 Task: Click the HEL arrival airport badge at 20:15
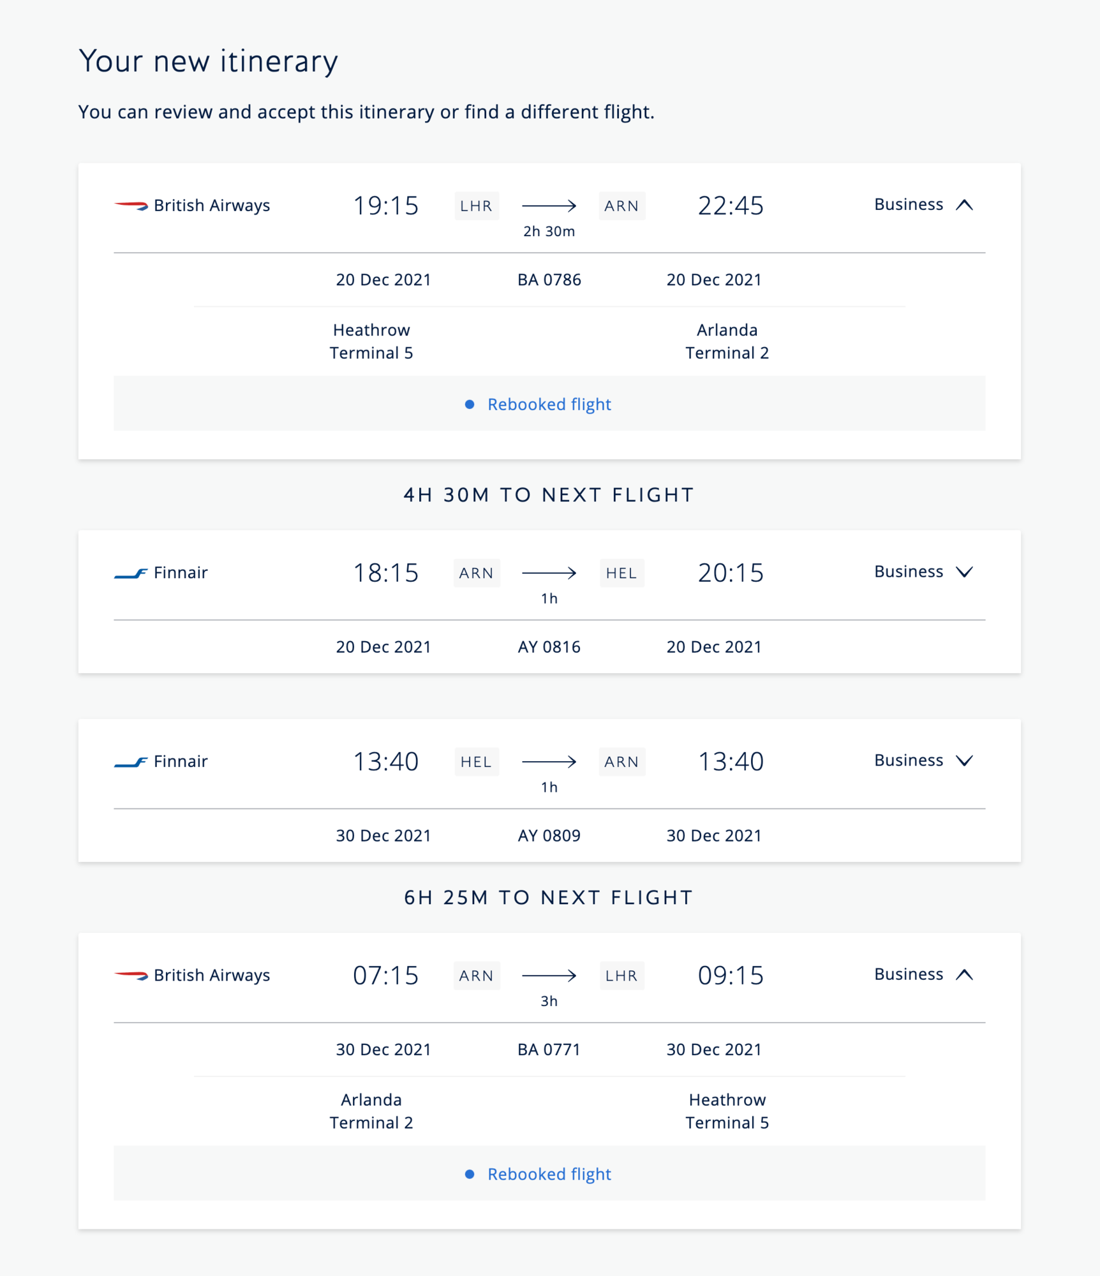pyautogui.click(x=621, y=573)
